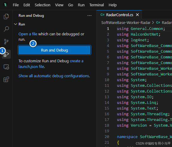Screen dimensions: 172x147
Task: Click the 'using Version = System.V' line
Action: click(x=144, y=125)
